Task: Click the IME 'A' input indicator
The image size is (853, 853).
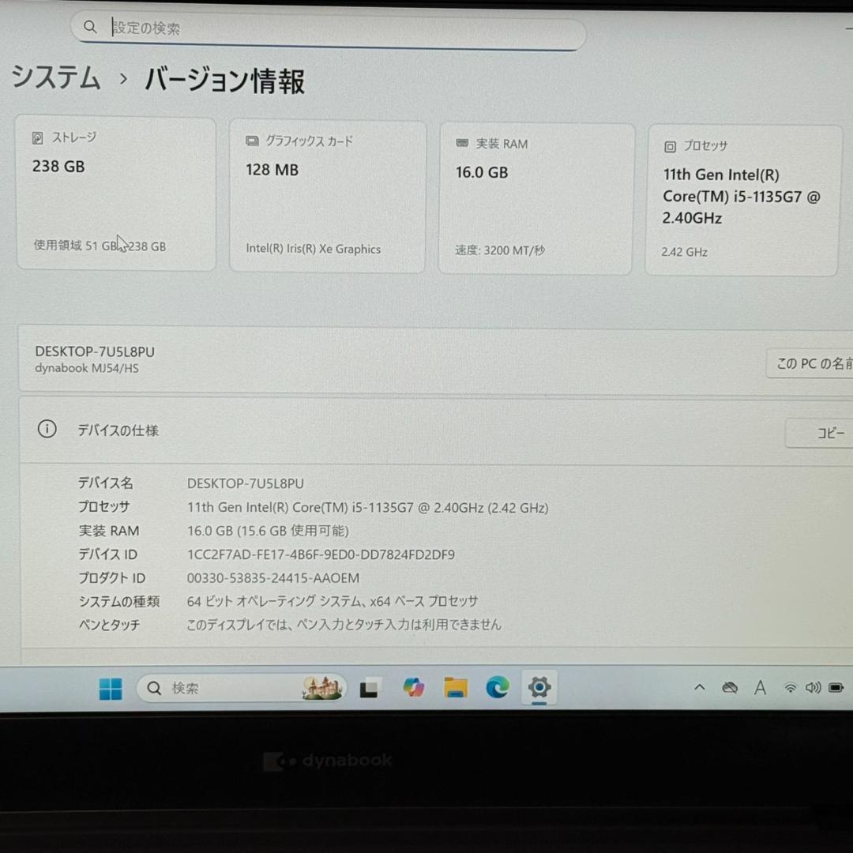Action: [x=760, y=688]
